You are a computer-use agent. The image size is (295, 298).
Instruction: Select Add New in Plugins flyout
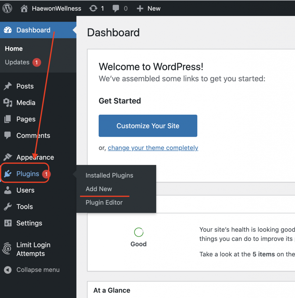[99, 189]
